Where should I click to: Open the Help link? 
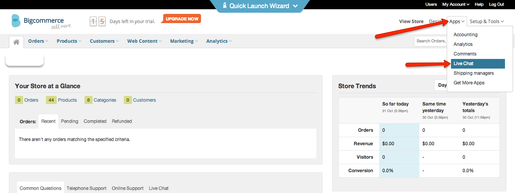[x=479, y=4]
